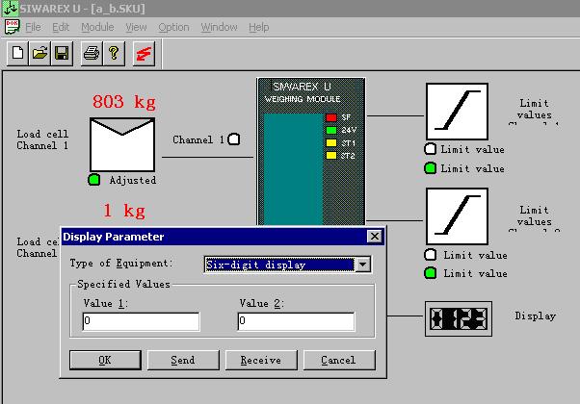The image size is (580, 404).
Task: Click the lower group's green Limit value indicator
Action: 431,273
